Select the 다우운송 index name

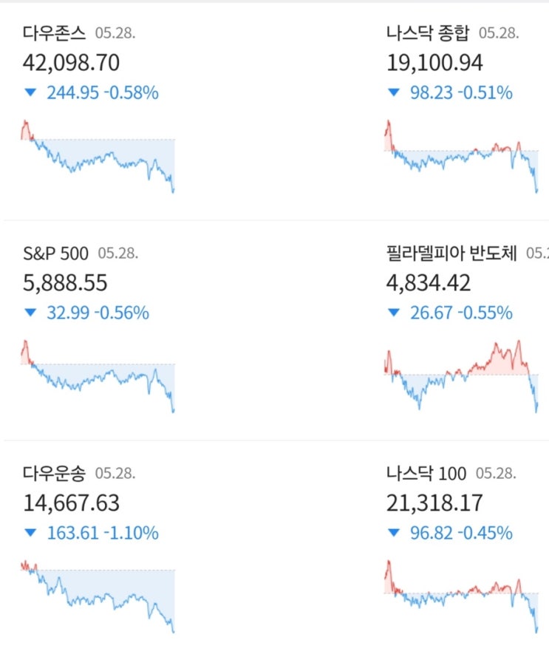click(x=55, y=473)
